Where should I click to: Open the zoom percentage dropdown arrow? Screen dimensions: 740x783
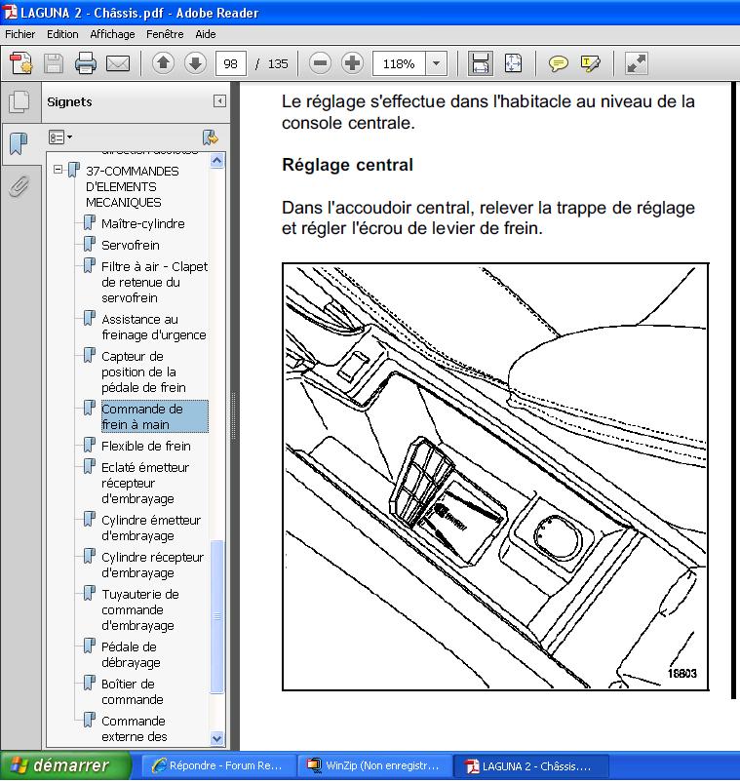(437, 63)
